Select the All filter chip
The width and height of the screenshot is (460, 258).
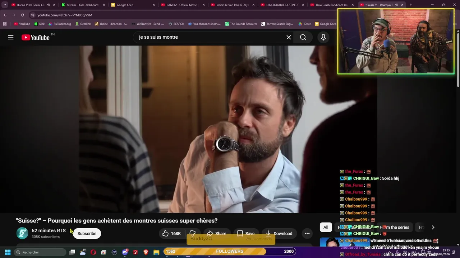coord(326,227)
